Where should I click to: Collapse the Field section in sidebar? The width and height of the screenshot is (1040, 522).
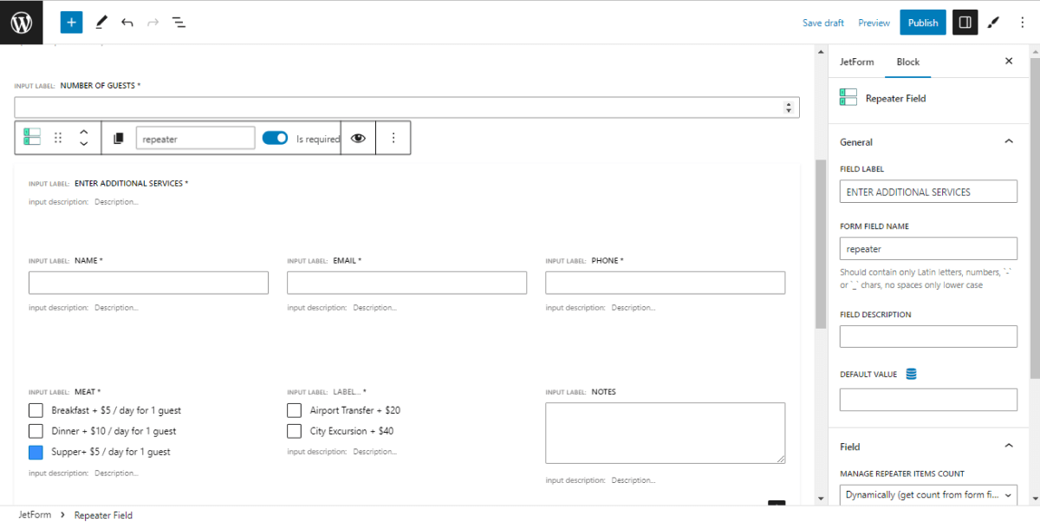1008,445
